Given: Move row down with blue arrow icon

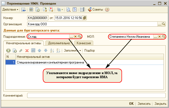Looking at the screenshot, I should [46, 50].
